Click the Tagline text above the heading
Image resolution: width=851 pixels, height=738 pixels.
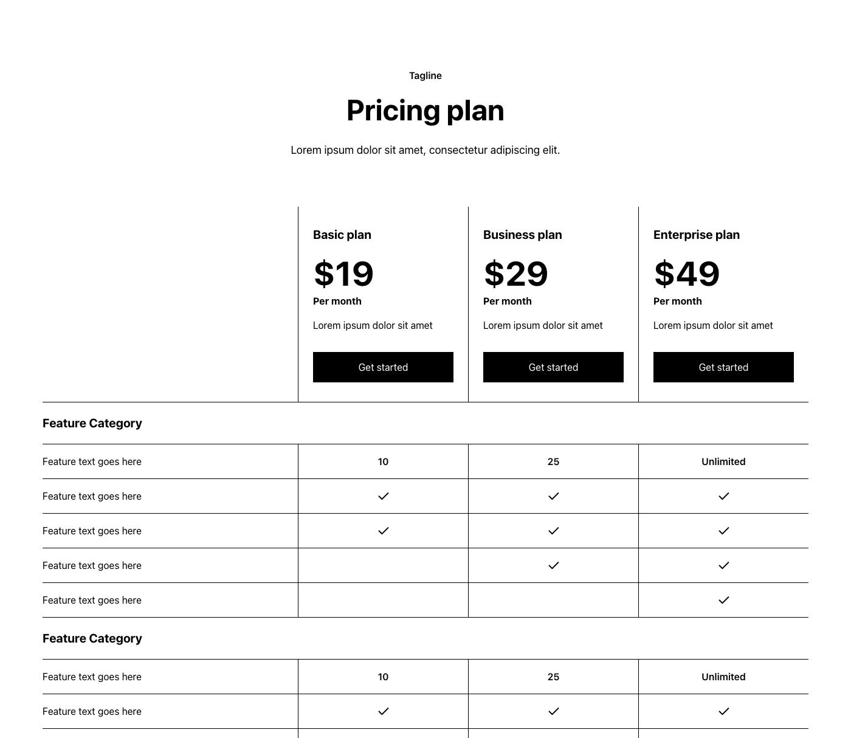[425, 75]
